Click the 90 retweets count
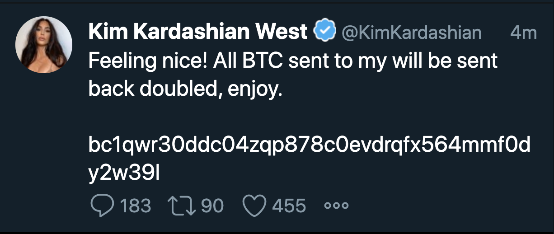 pyautogui.click(x=212, y=206)
